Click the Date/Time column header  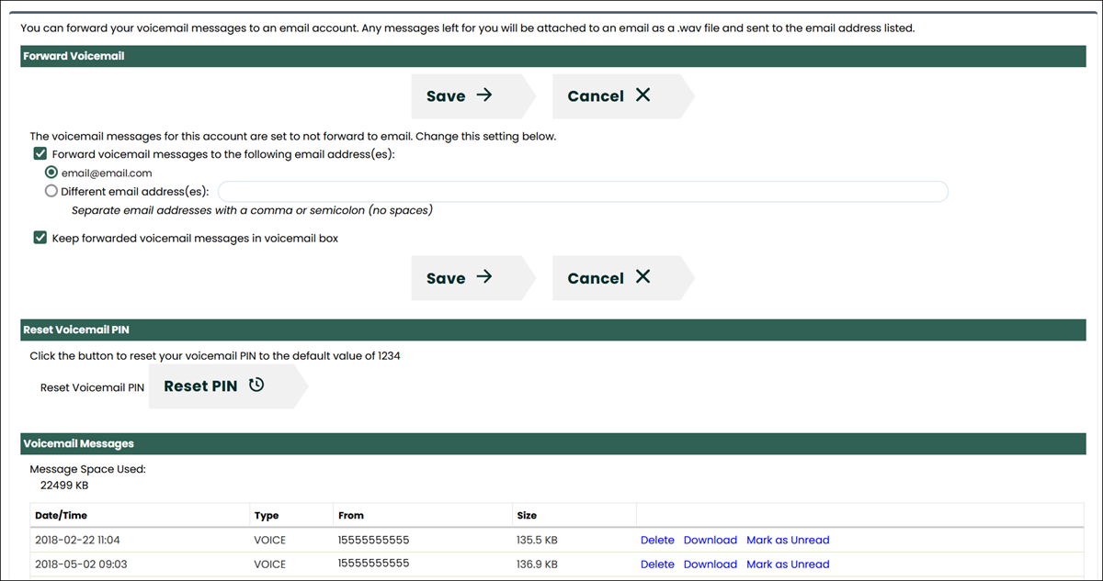(61, 515)
